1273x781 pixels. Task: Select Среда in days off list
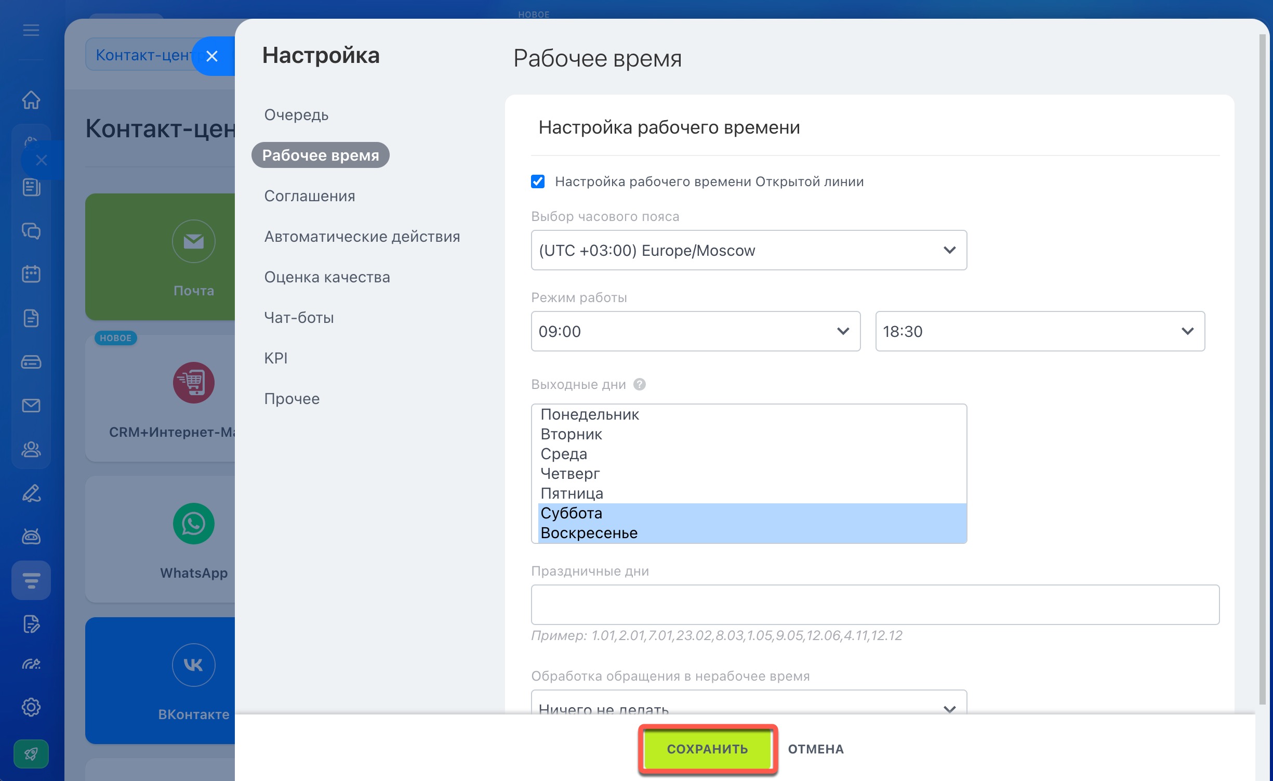click(x=752, y=454)
